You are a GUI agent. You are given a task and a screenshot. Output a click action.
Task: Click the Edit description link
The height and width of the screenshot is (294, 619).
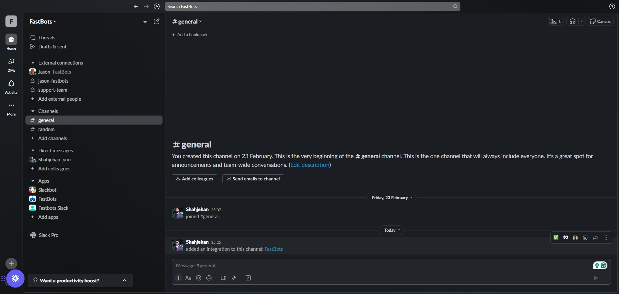[x=310, y=165]
